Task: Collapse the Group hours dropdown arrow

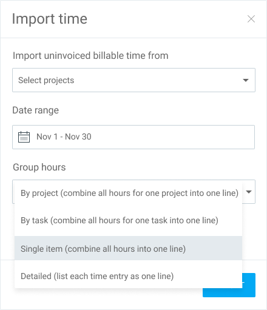Action: pyautogui.click(x=249, y=192)
